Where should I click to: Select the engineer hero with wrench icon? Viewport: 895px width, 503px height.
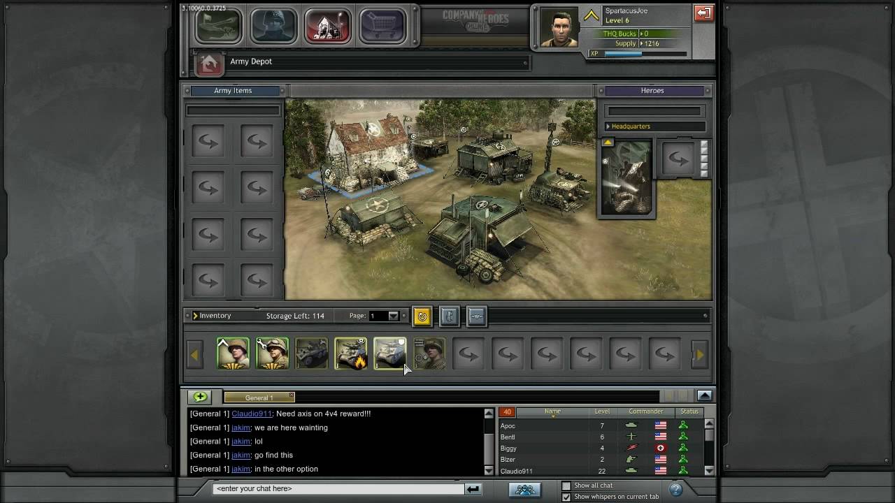tap(272, 353)
